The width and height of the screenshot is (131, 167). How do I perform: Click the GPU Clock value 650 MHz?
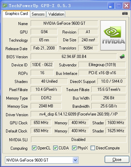click(x=41, y=123)
